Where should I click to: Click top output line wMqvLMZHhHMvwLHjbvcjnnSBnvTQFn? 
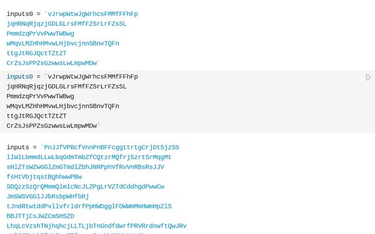[63, 43]
